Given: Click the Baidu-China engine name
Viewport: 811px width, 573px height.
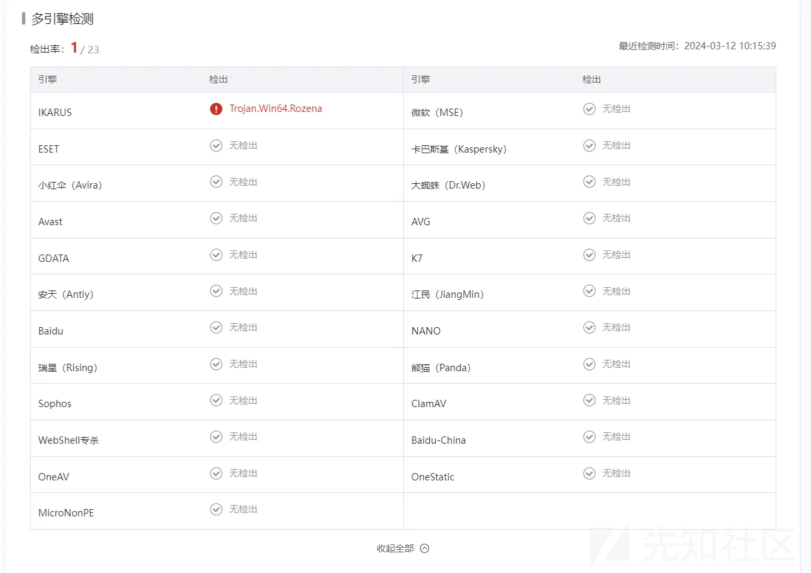Looking at the screenshot, I should point(438,440).
